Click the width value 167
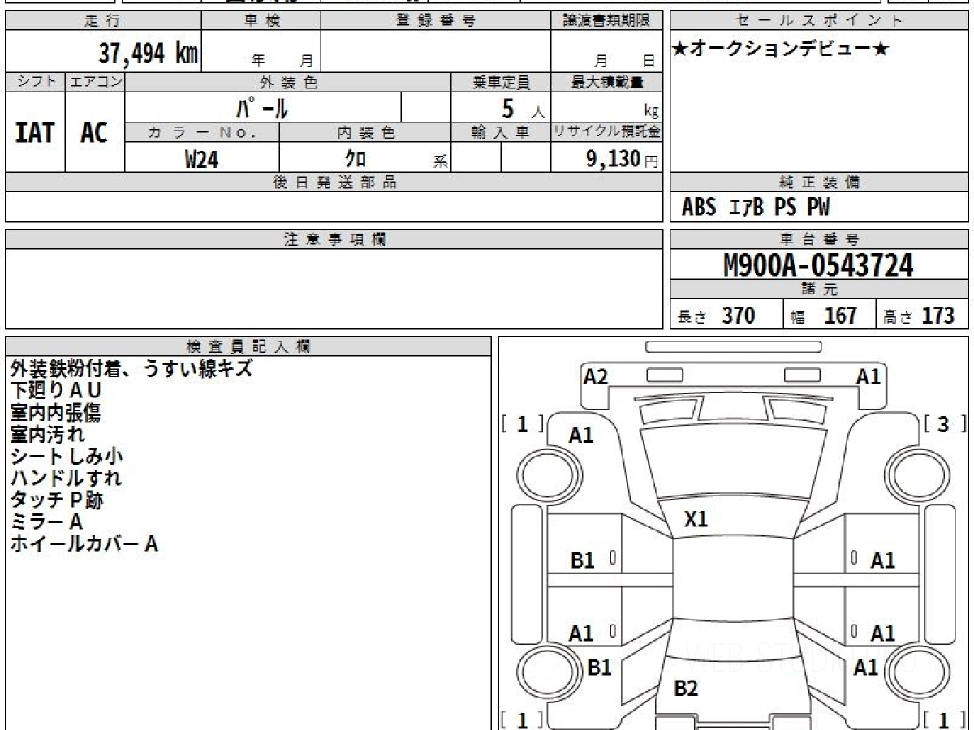Image resolution: width=974 pixels, height=730 pixels. pyautogui.click(x=840, y=316)
